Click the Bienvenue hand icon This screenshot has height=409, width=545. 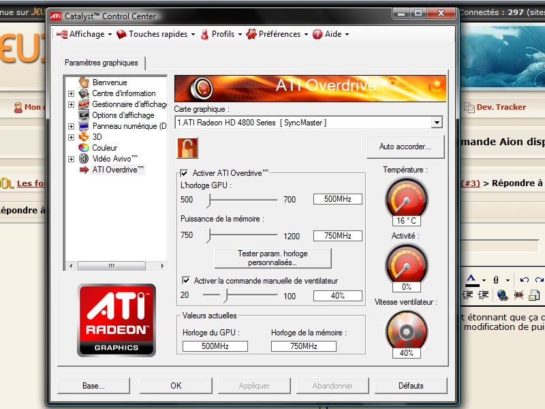[84, 82]
